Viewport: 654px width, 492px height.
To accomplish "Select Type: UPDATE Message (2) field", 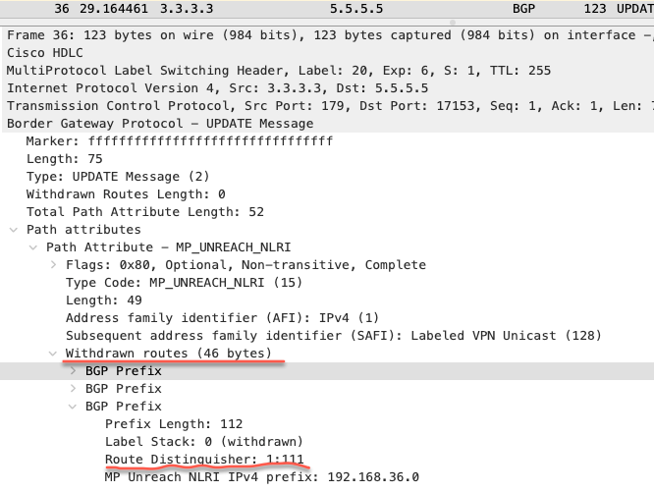I will pyautogui.click(x=118, y=177).
